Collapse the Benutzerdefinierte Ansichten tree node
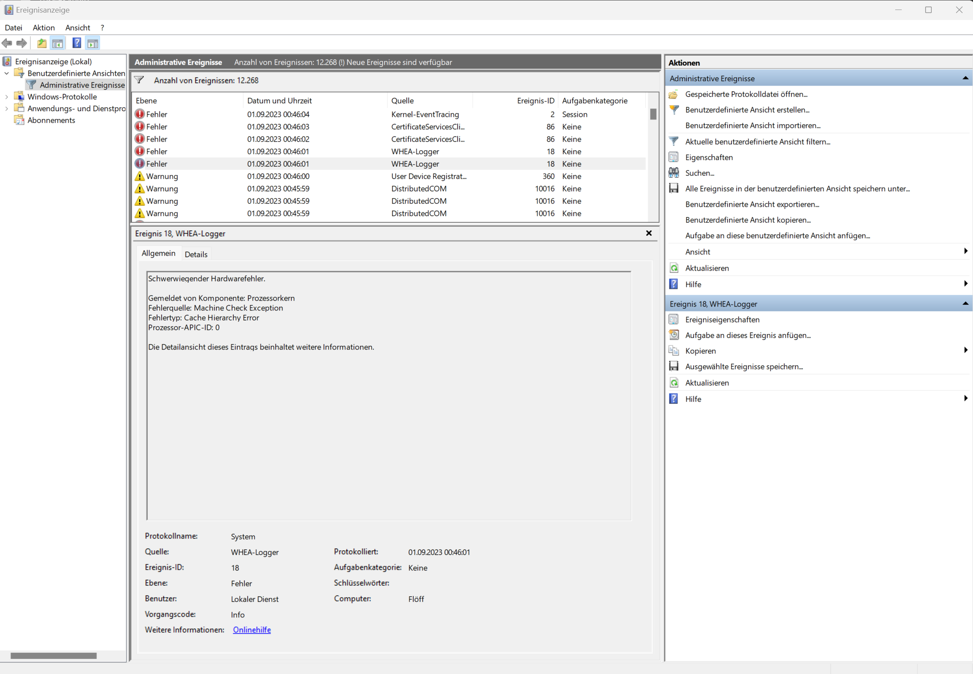This screenshot has width=973, height=674. click(x=7, y=73)
